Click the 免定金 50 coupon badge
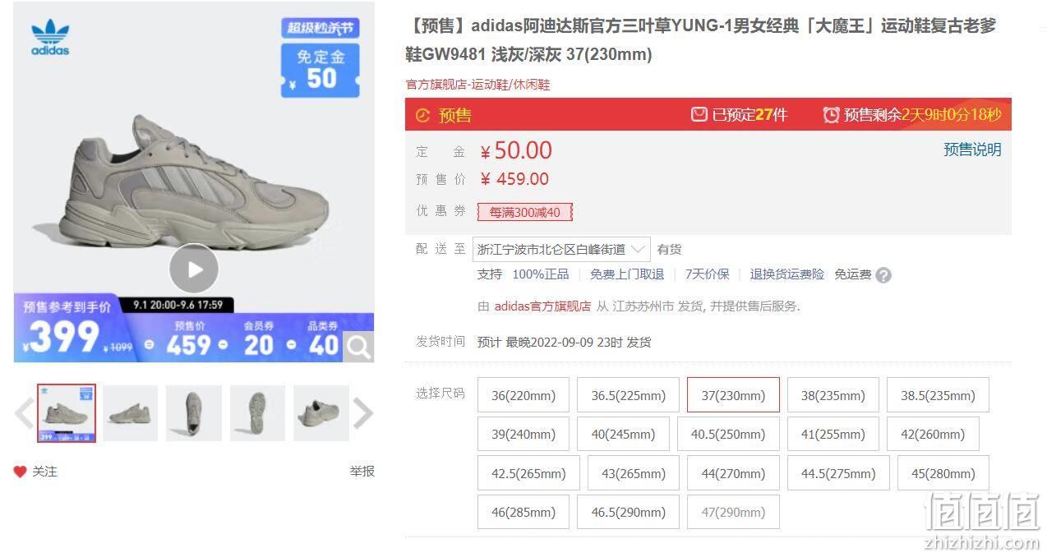The height and width of the screenshot is (557, 1047). click(321, 69)
